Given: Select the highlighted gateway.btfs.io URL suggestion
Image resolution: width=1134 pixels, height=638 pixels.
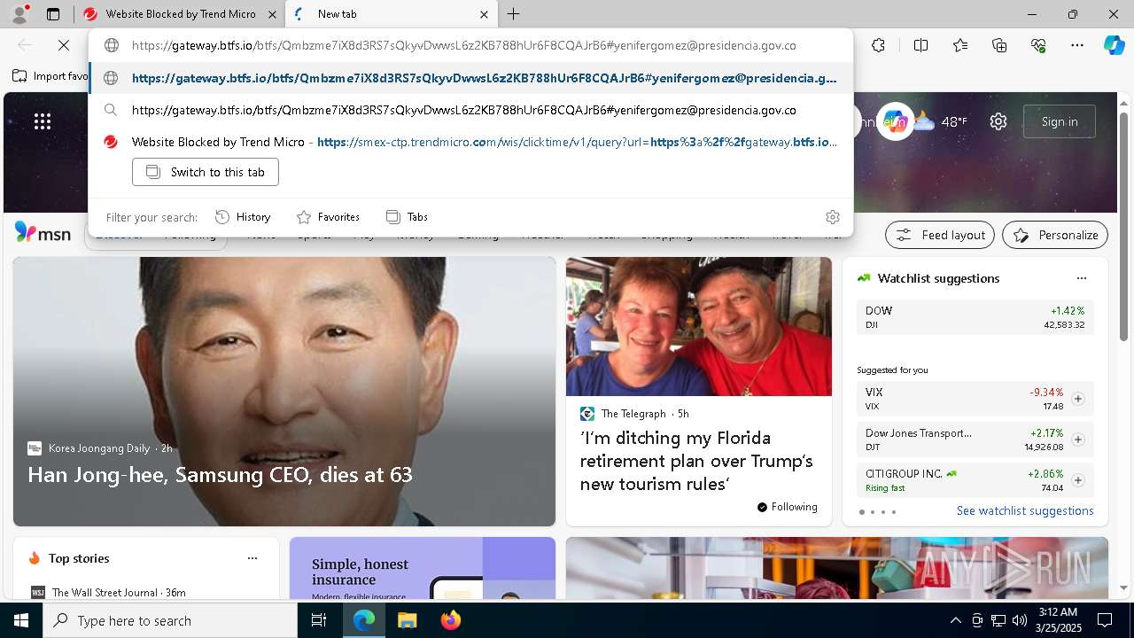Looking at the screenshot, I should pos(471,78).
